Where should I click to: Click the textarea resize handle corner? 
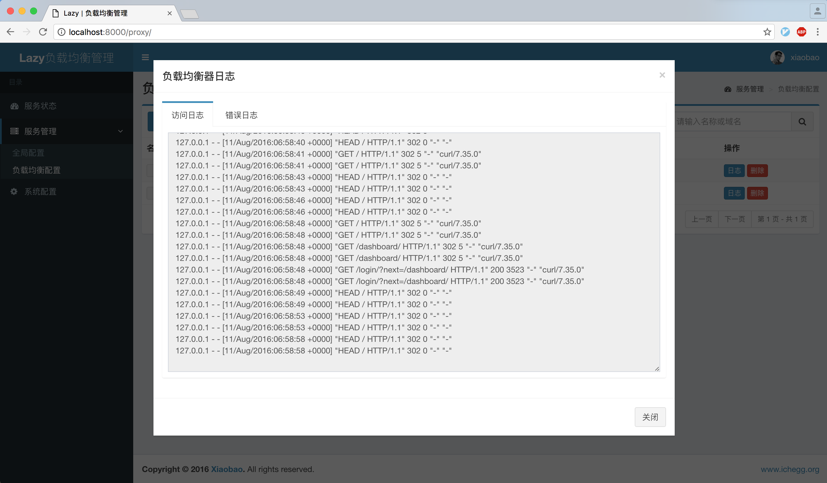click(657, 369)
